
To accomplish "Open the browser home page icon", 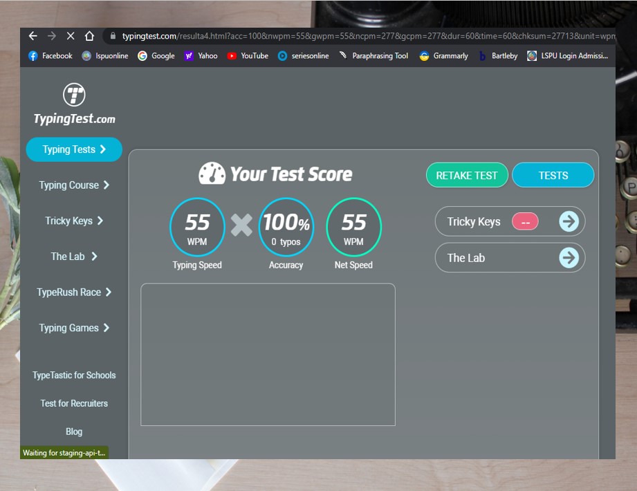I will 89,36.
